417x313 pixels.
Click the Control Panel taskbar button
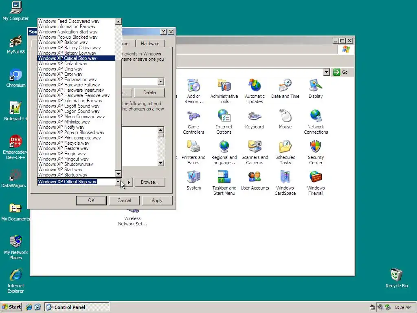(x=77, y=307)
